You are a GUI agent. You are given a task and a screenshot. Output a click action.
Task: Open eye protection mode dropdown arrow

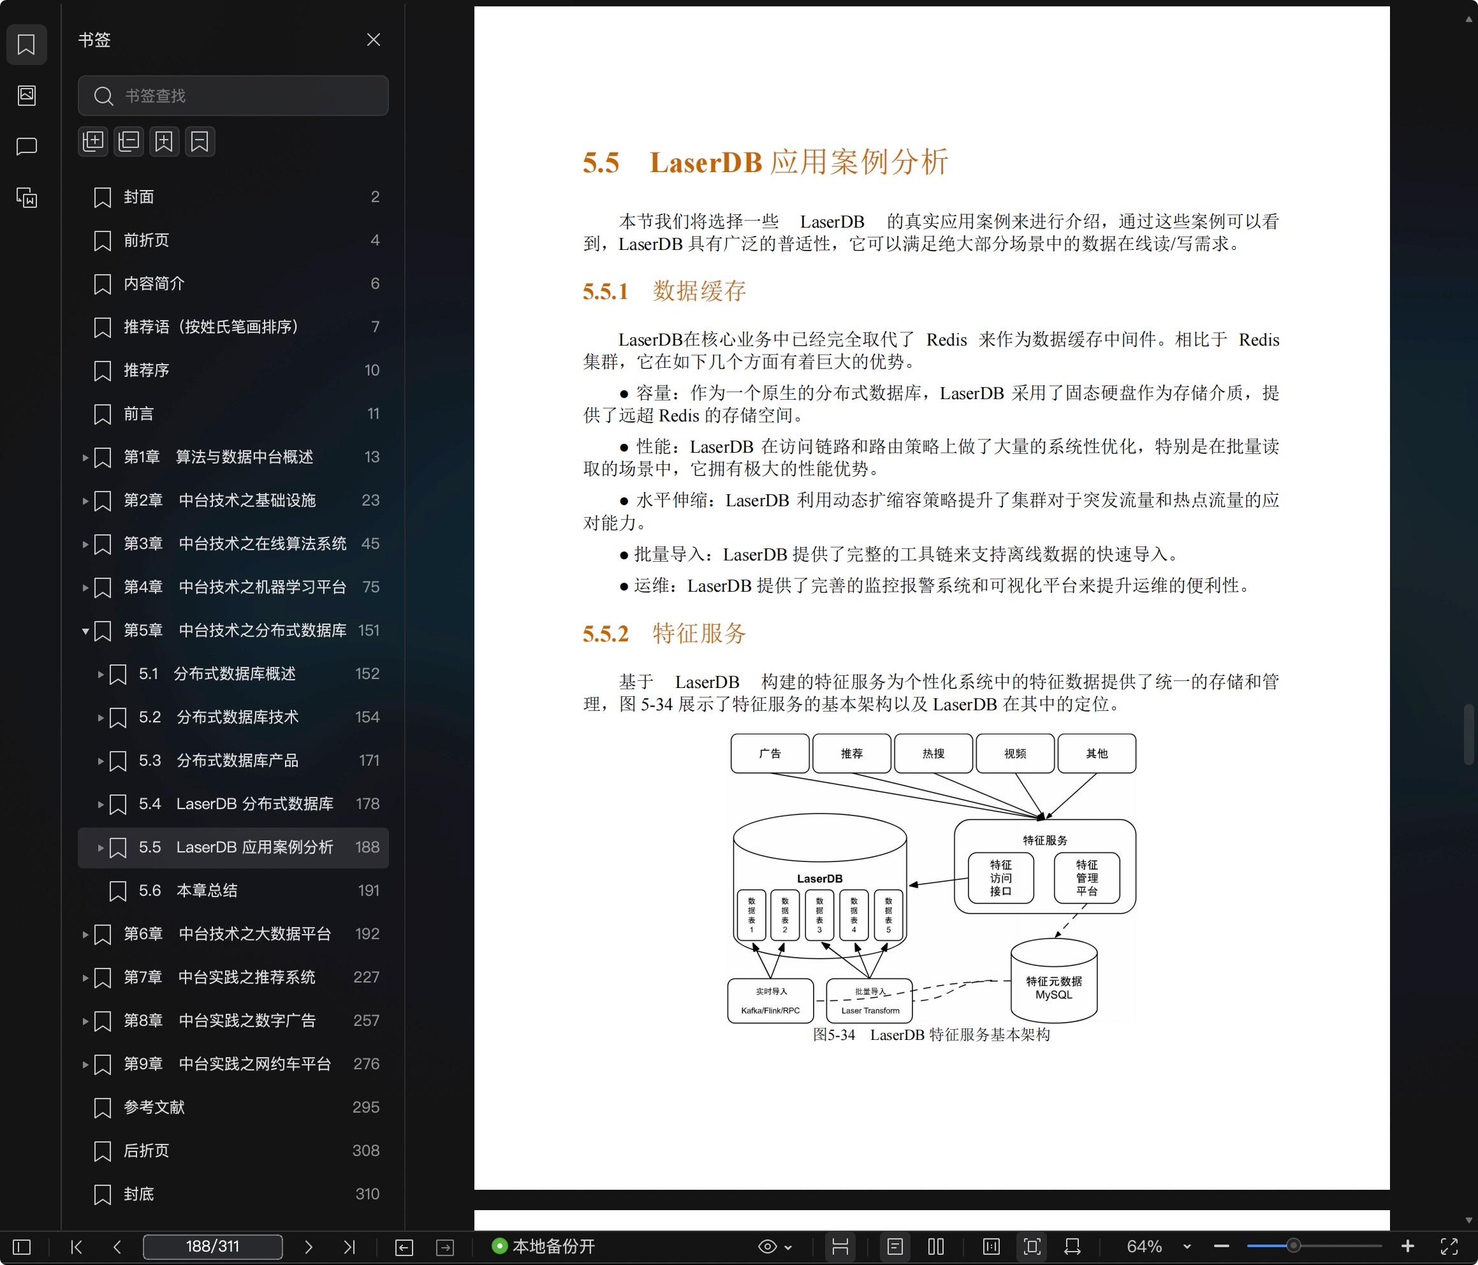pyautogui.click(x=788, y=1247)
